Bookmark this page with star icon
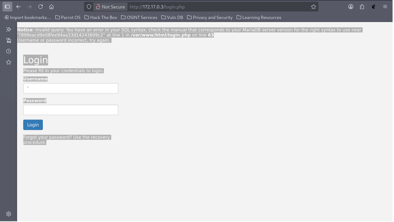394x222 pixels. (314, 7)
